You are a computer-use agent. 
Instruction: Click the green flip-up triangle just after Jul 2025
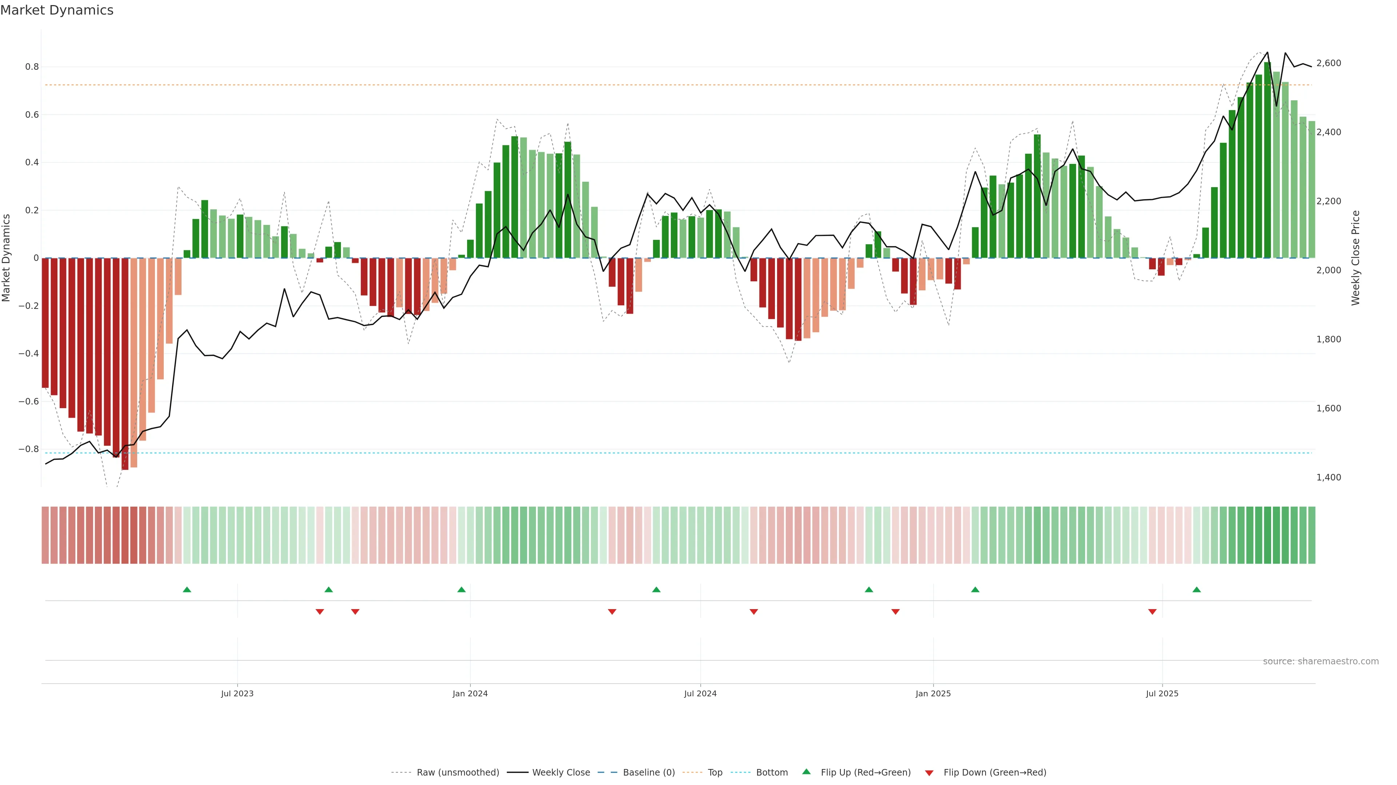(x=1196, y=589)
